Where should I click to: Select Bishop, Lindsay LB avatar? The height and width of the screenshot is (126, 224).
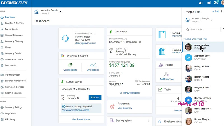pos(188,100)
